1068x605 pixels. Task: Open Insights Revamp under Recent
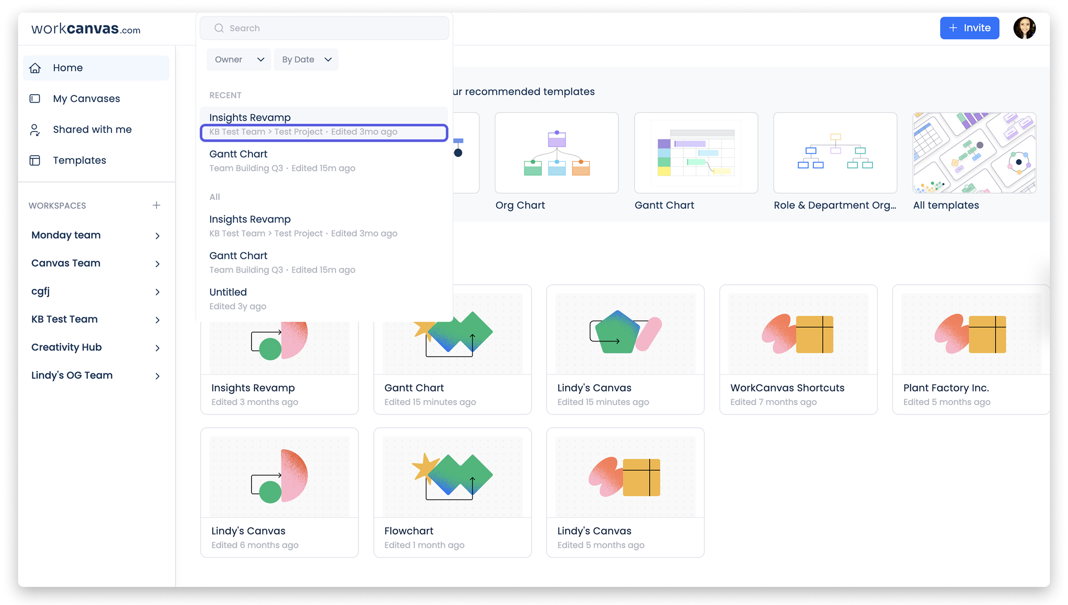click(x=324, y=124)
